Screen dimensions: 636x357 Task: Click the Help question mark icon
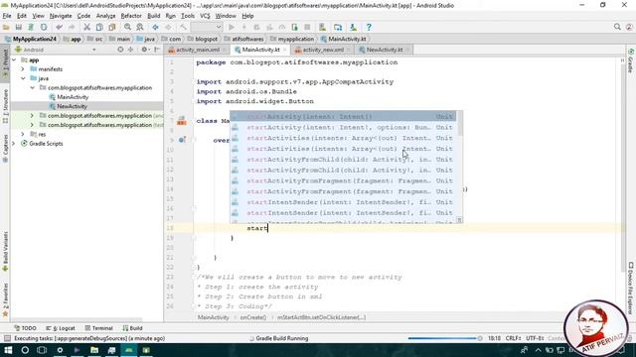click(x=369, y=27)
